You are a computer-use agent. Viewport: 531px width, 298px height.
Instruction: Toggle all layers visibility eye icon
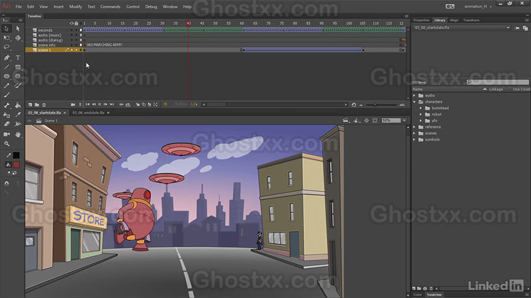point(71,23)
